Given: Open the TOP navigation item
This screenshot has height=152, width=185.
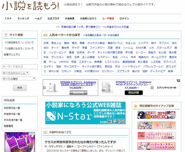Looking at the screenshot, I should pos(8,18).
